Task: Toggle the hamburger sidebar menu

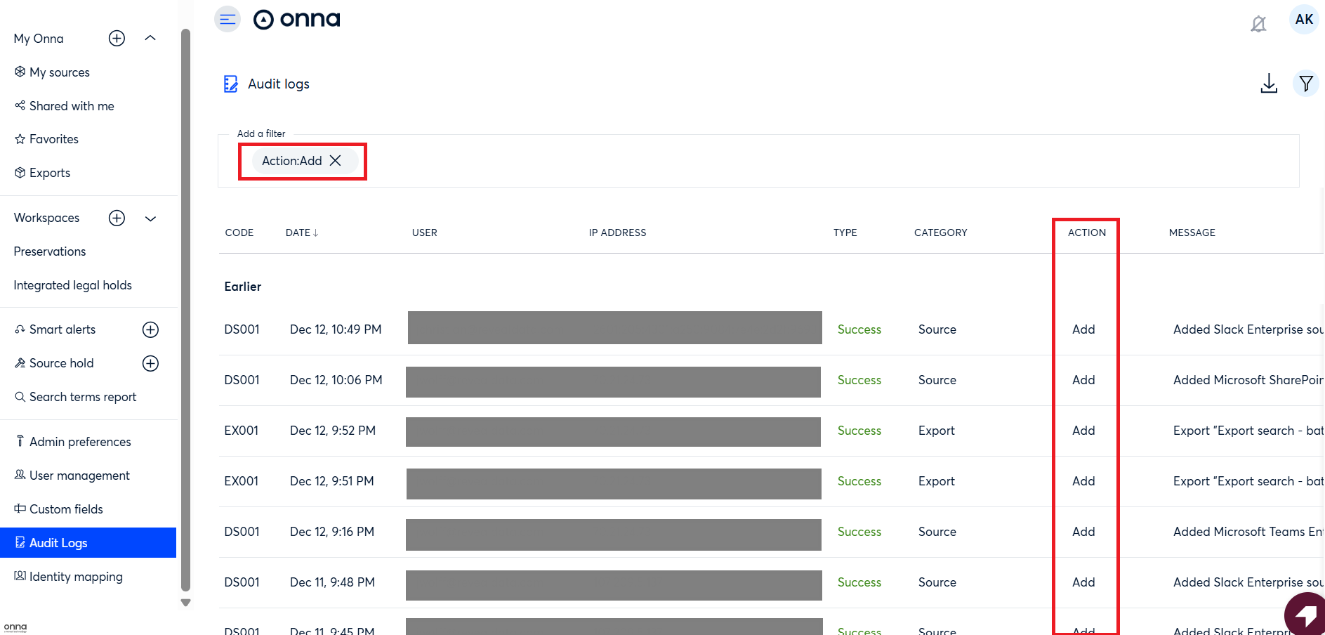Action: [227, 19]
